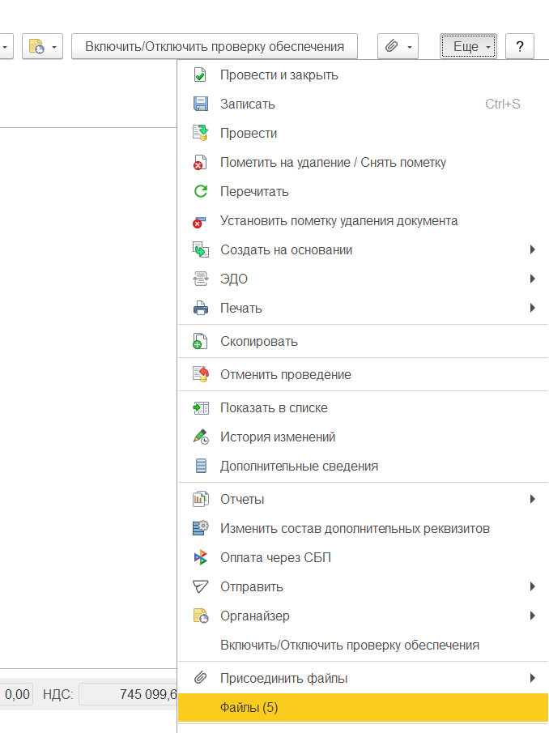Click the Скопировать document icon
Screen dimensions: 549x733
200,342
